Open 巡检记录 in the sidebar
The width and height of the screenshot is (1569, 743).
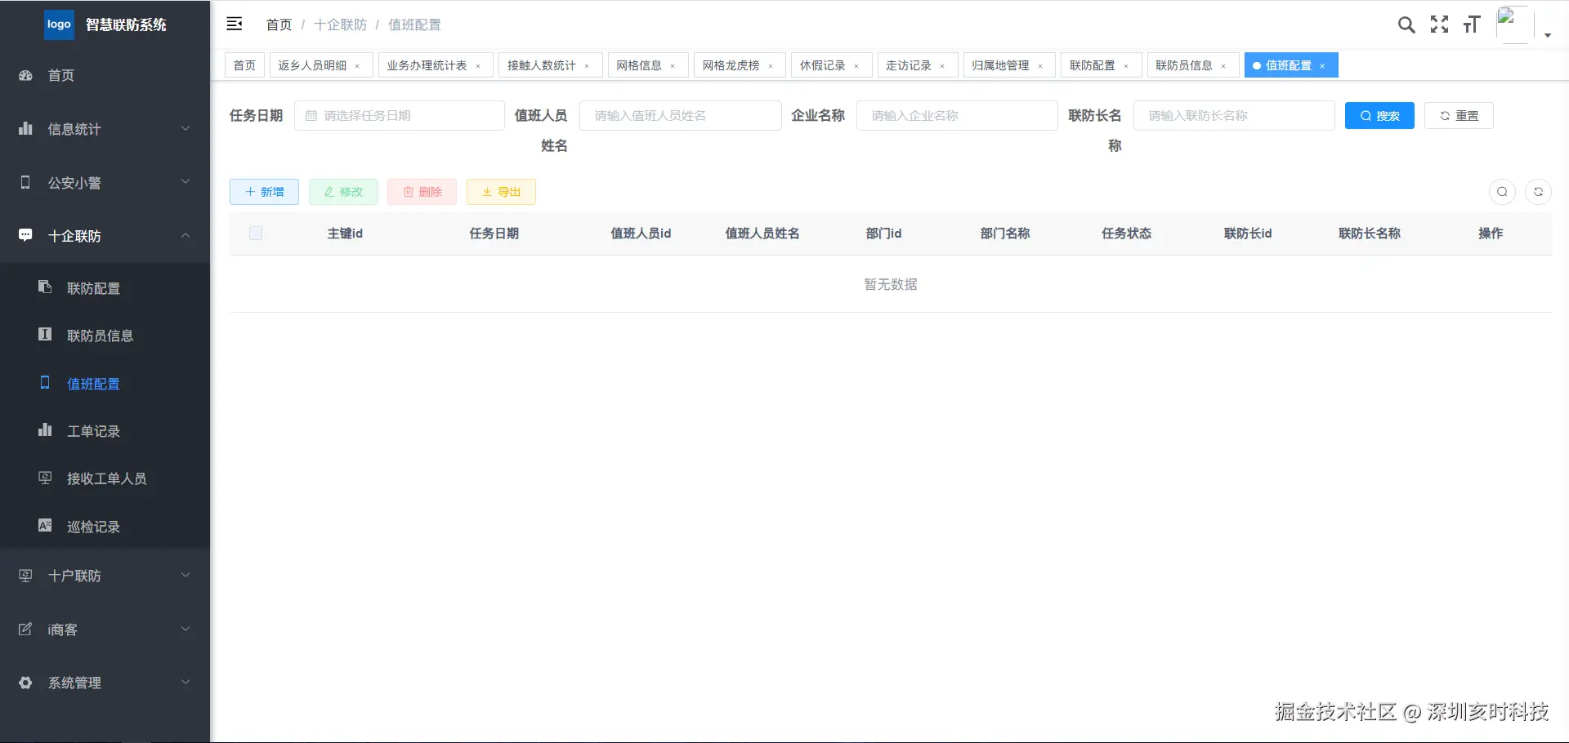coord(105,527)
